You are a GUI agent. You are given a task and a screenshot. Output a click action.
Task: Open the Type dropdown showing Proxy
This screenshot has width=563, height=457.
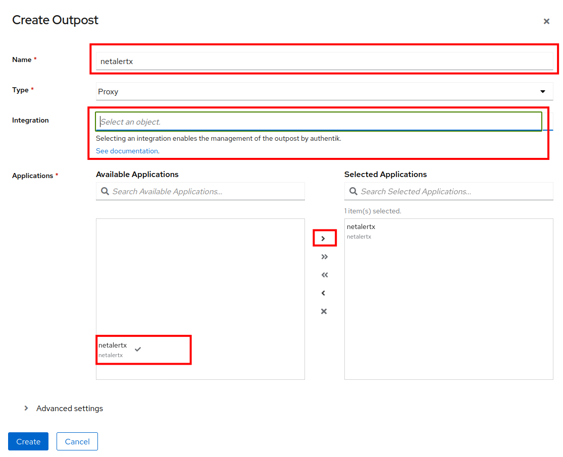pyautogui.click(x=324, y=92)
